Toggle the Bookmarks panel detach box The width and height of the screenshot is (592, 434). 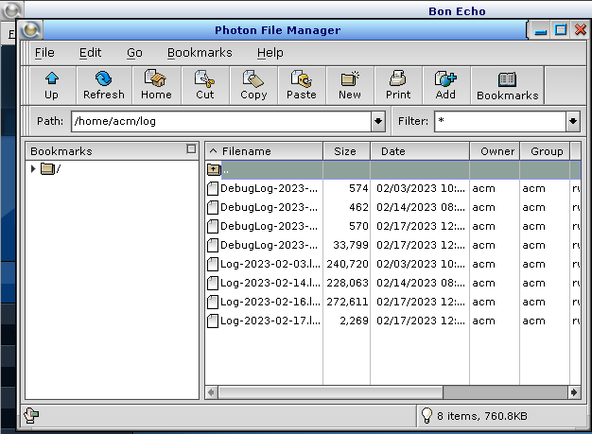click(x=191, y=149)
